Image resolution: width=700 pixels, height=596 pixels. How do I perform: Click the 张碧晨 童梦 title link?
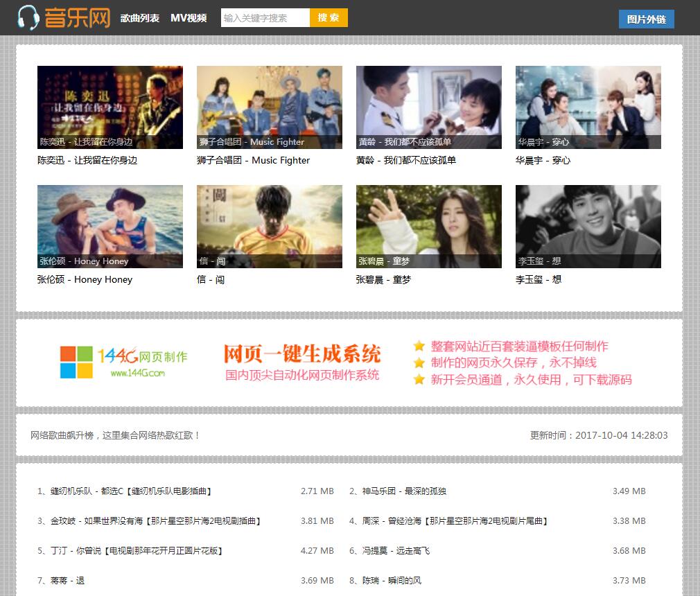383,280
